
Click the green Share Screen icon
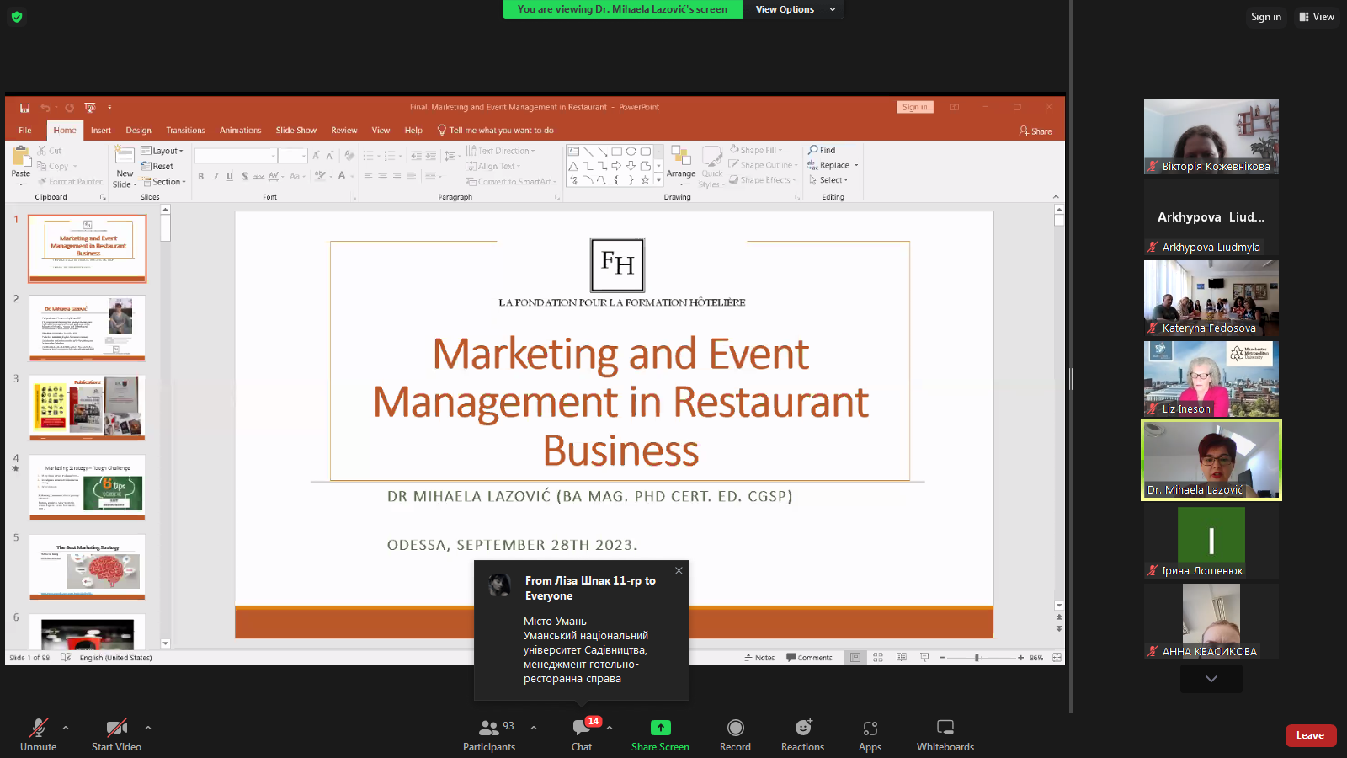pos(660,728)
